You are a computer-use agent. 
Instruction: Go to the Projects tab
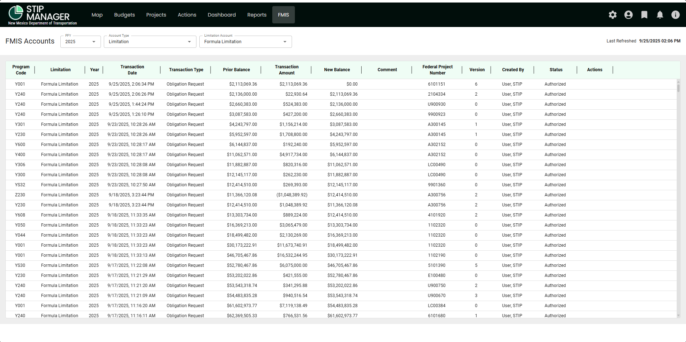[x=156, y=15]
